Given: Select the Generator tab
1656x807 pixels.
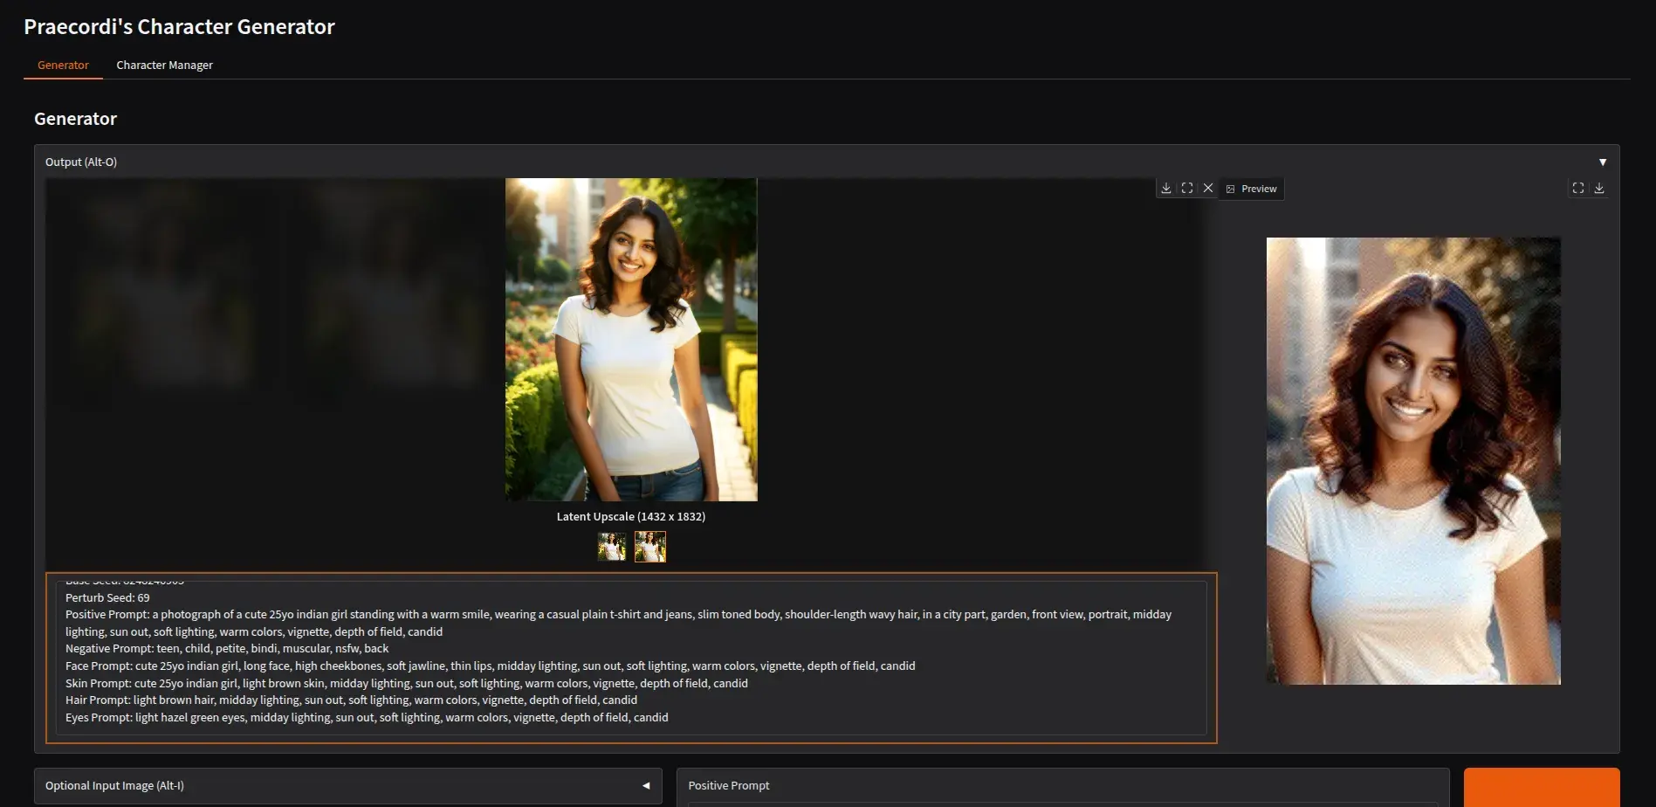Looking at the screenshot, I should [63, 66].
